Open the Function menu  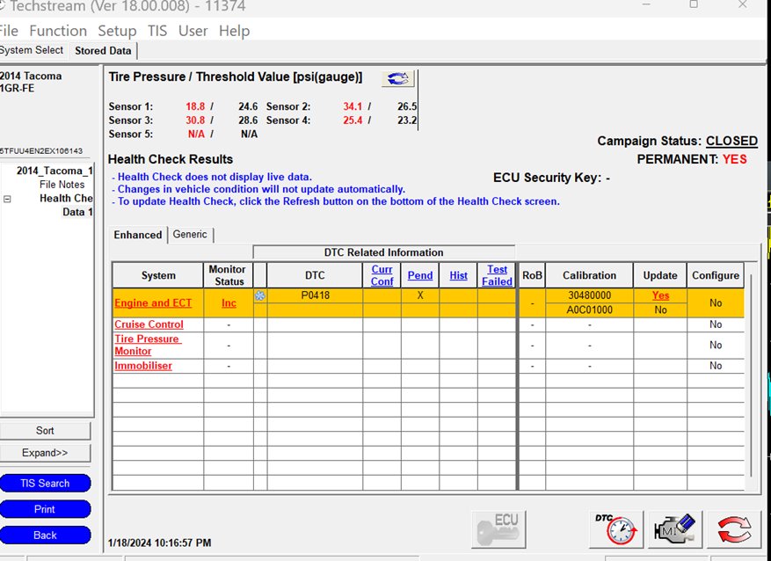[58, 31]
